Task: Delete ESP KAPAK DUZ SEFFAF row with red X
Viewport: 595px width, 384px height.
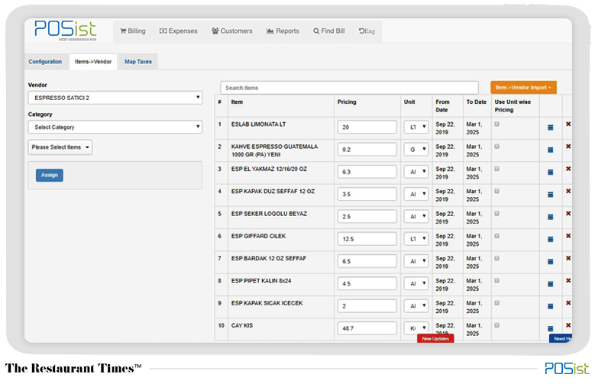Action: tap(568, 192)
